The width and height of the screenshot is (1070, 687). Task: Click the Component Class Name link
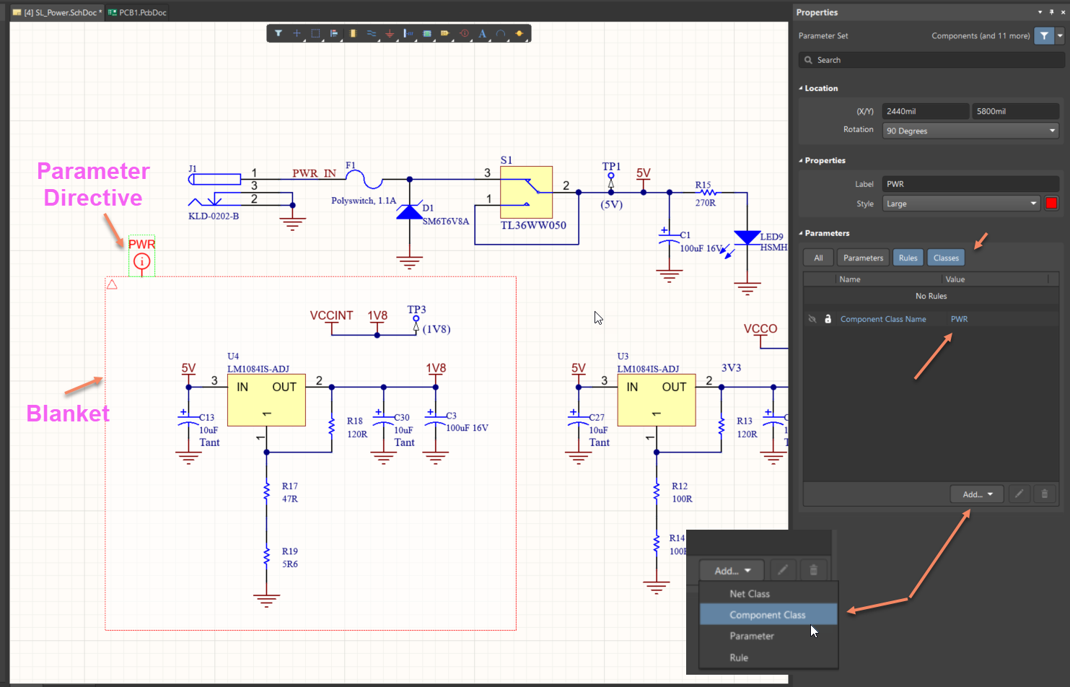883,319
